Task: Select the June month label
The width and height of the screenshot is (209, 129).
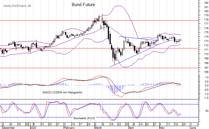Action: click(x=193, y=128)
